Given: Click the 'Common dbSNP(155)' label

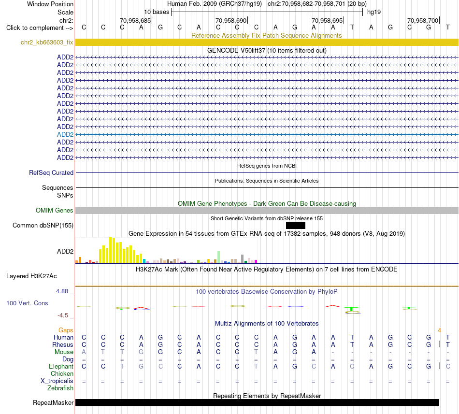Looking at the screenshot, I should pos(43,225).
